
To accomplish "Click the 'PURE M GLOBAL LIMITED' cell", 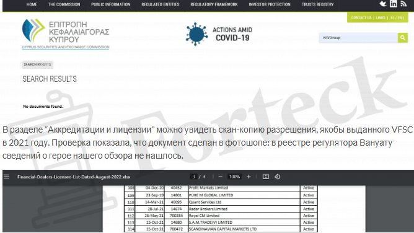I will [x=244, y=195].
